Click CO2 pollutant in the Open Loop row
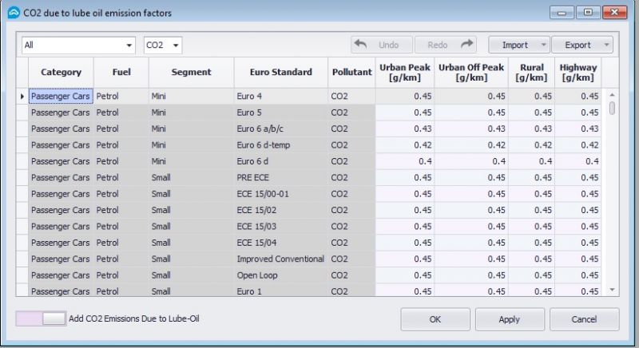The height and width of the screenshot is (348, 639). 351,275
